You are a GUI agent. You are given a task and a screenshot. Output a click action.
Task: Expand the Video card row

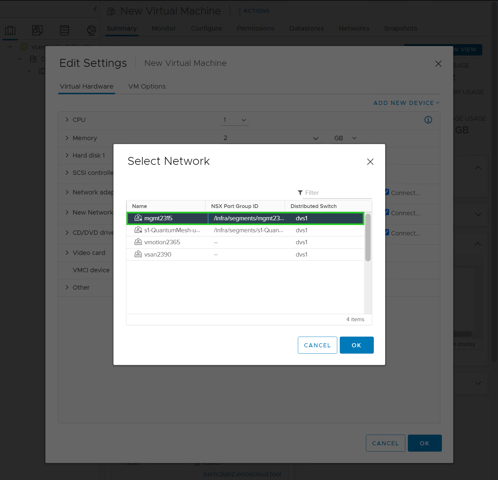(x=67, y=253)
